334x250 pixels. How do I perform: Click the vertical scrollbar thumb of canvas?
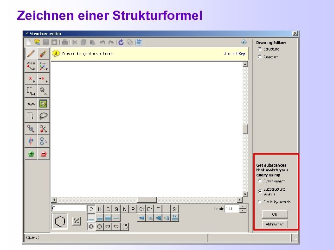[245, 129]
